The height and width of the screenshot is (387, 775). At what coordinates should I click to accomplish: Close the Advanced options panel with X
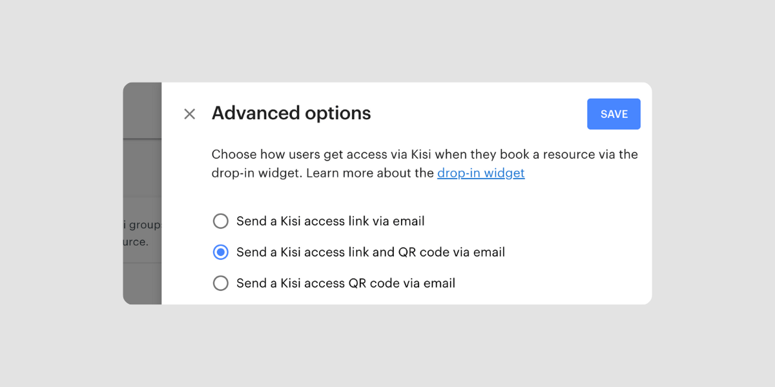[x=189, y=114]
